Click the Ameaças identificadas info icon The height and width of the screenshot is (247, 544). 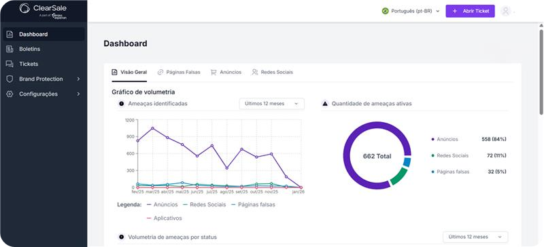[x=122, y=104]
